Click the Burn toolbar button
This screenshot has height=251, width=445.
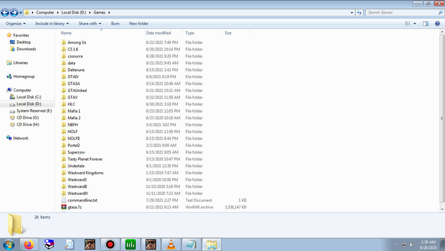[115, 24]
